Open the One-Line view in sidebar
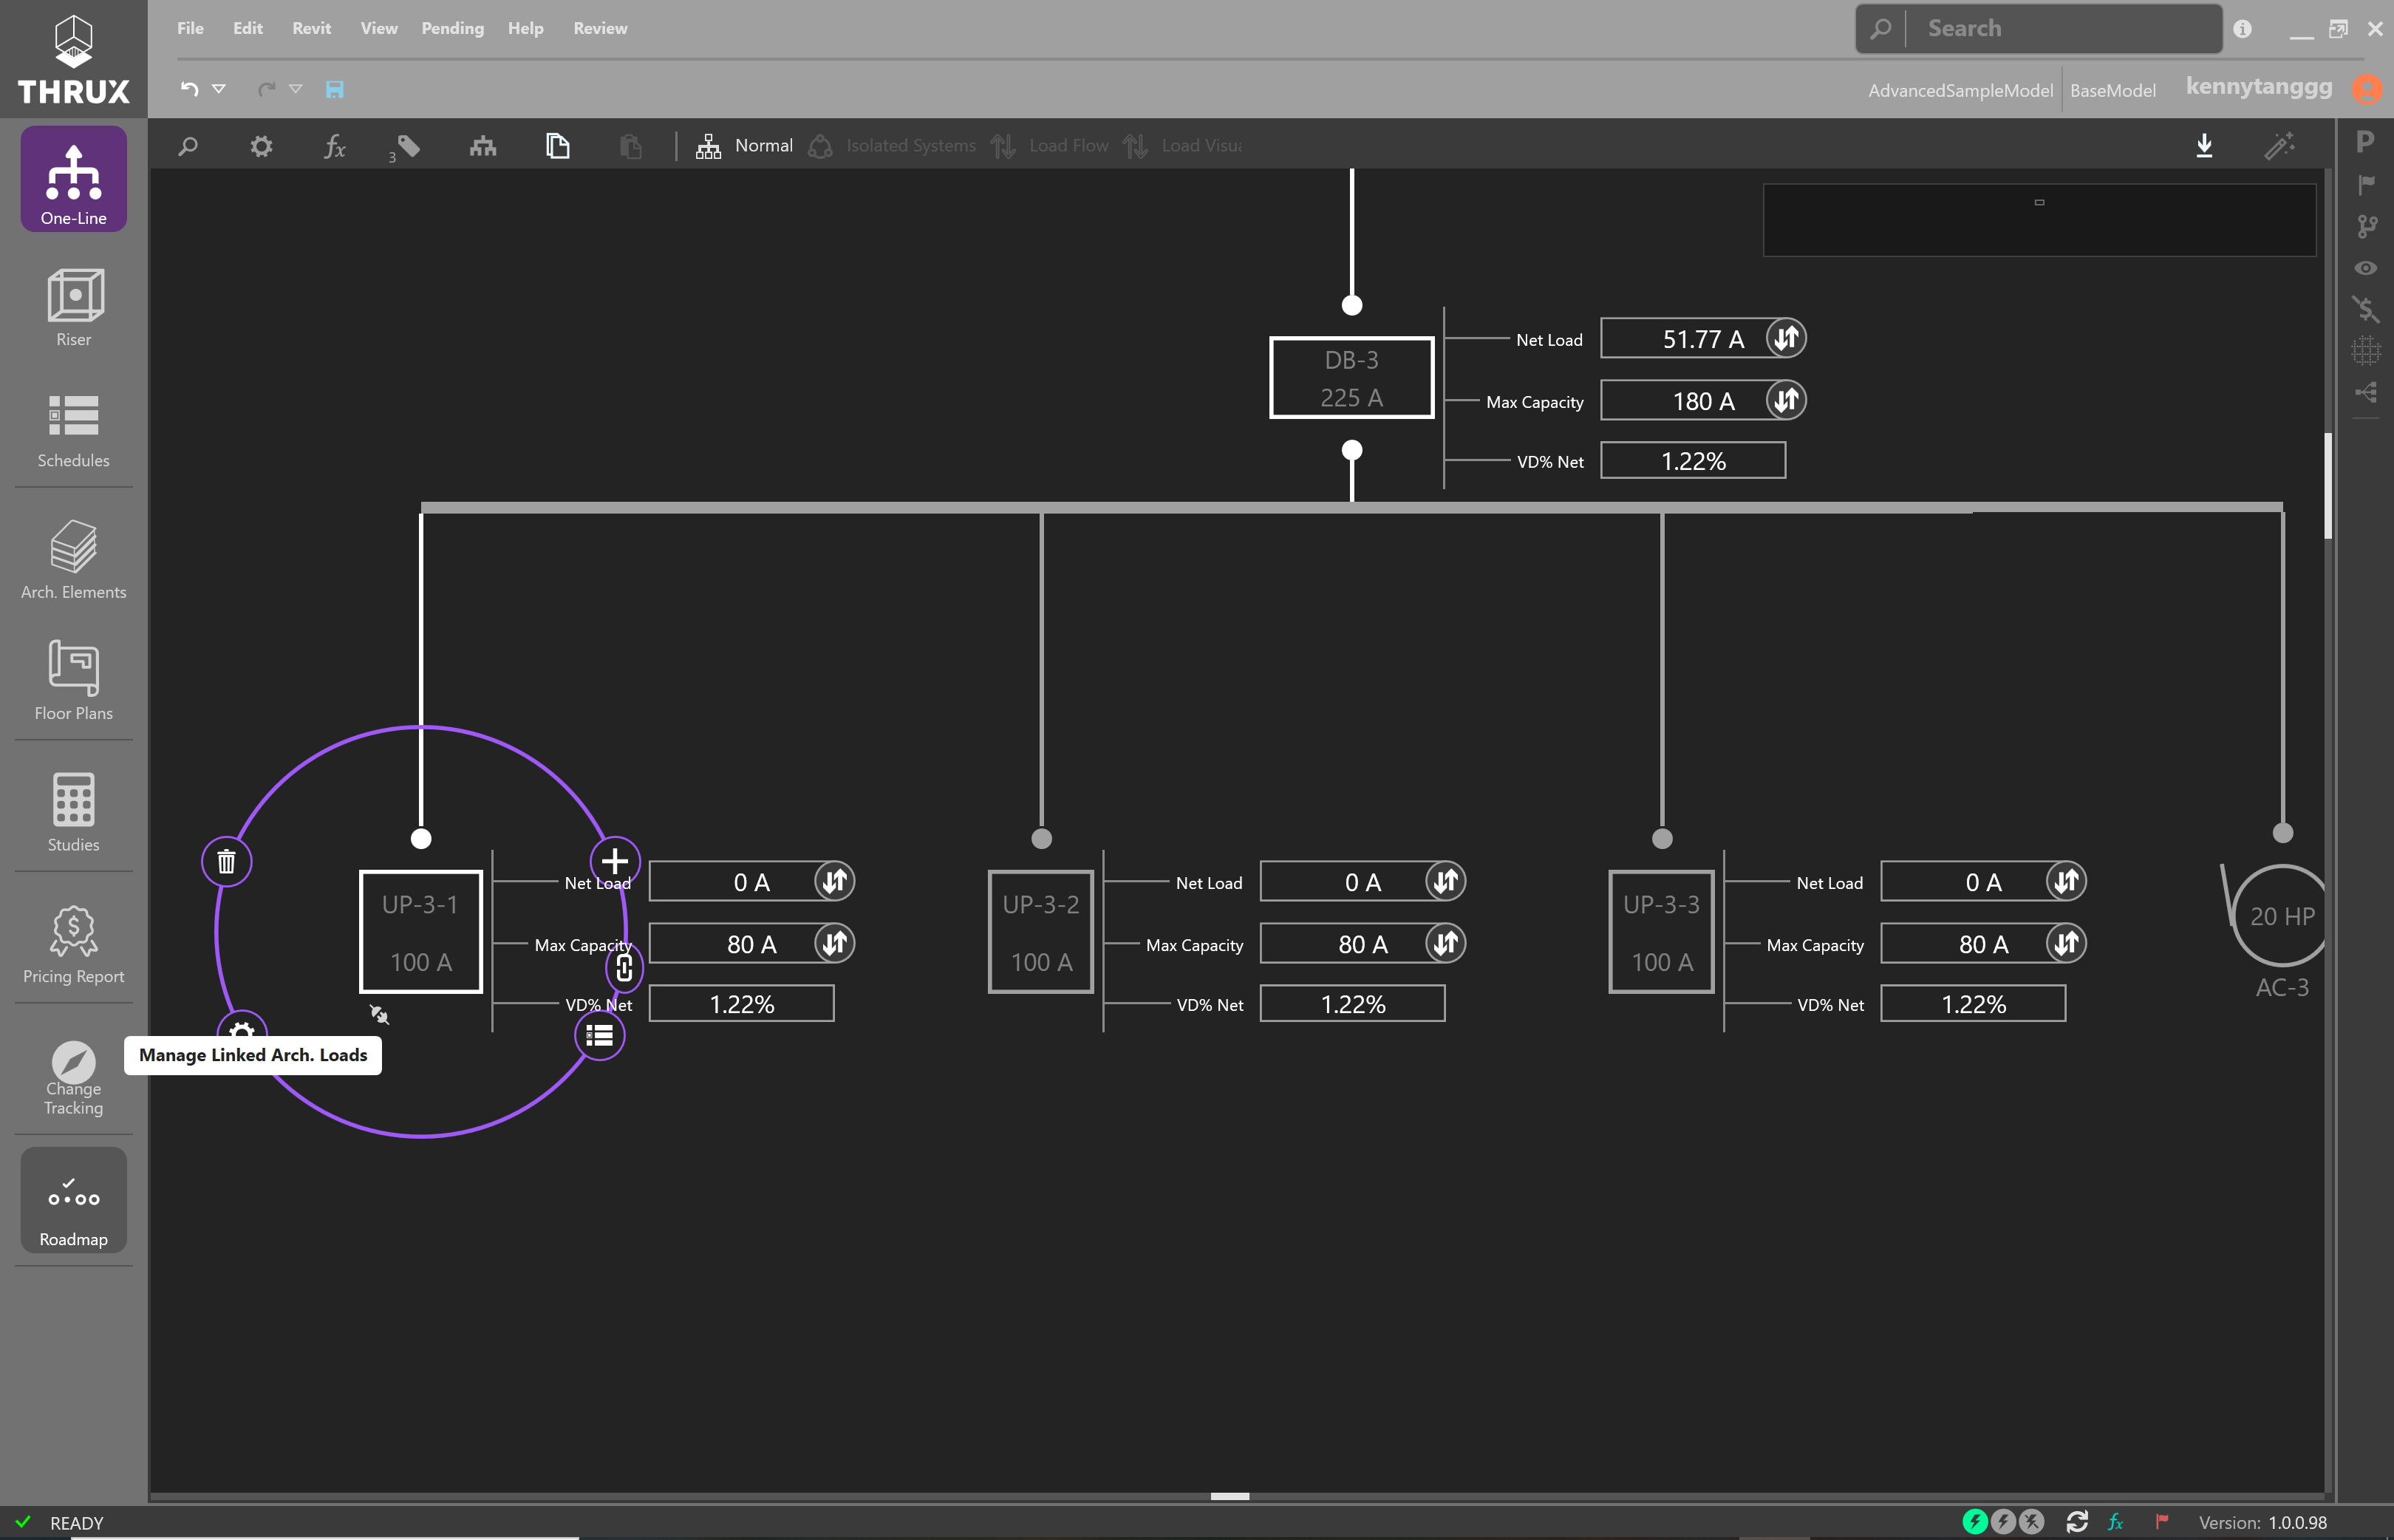This screenshot has width=2394, height=1540. point(73,179)
